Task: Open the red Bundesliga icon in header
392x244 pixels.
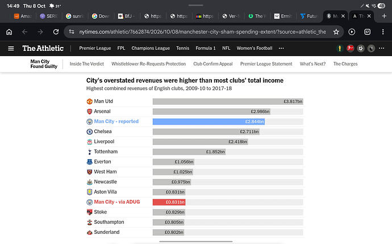Action: coord(350,48)
